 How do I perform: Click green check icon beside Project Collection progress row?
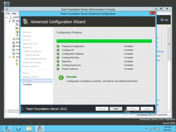58,69
